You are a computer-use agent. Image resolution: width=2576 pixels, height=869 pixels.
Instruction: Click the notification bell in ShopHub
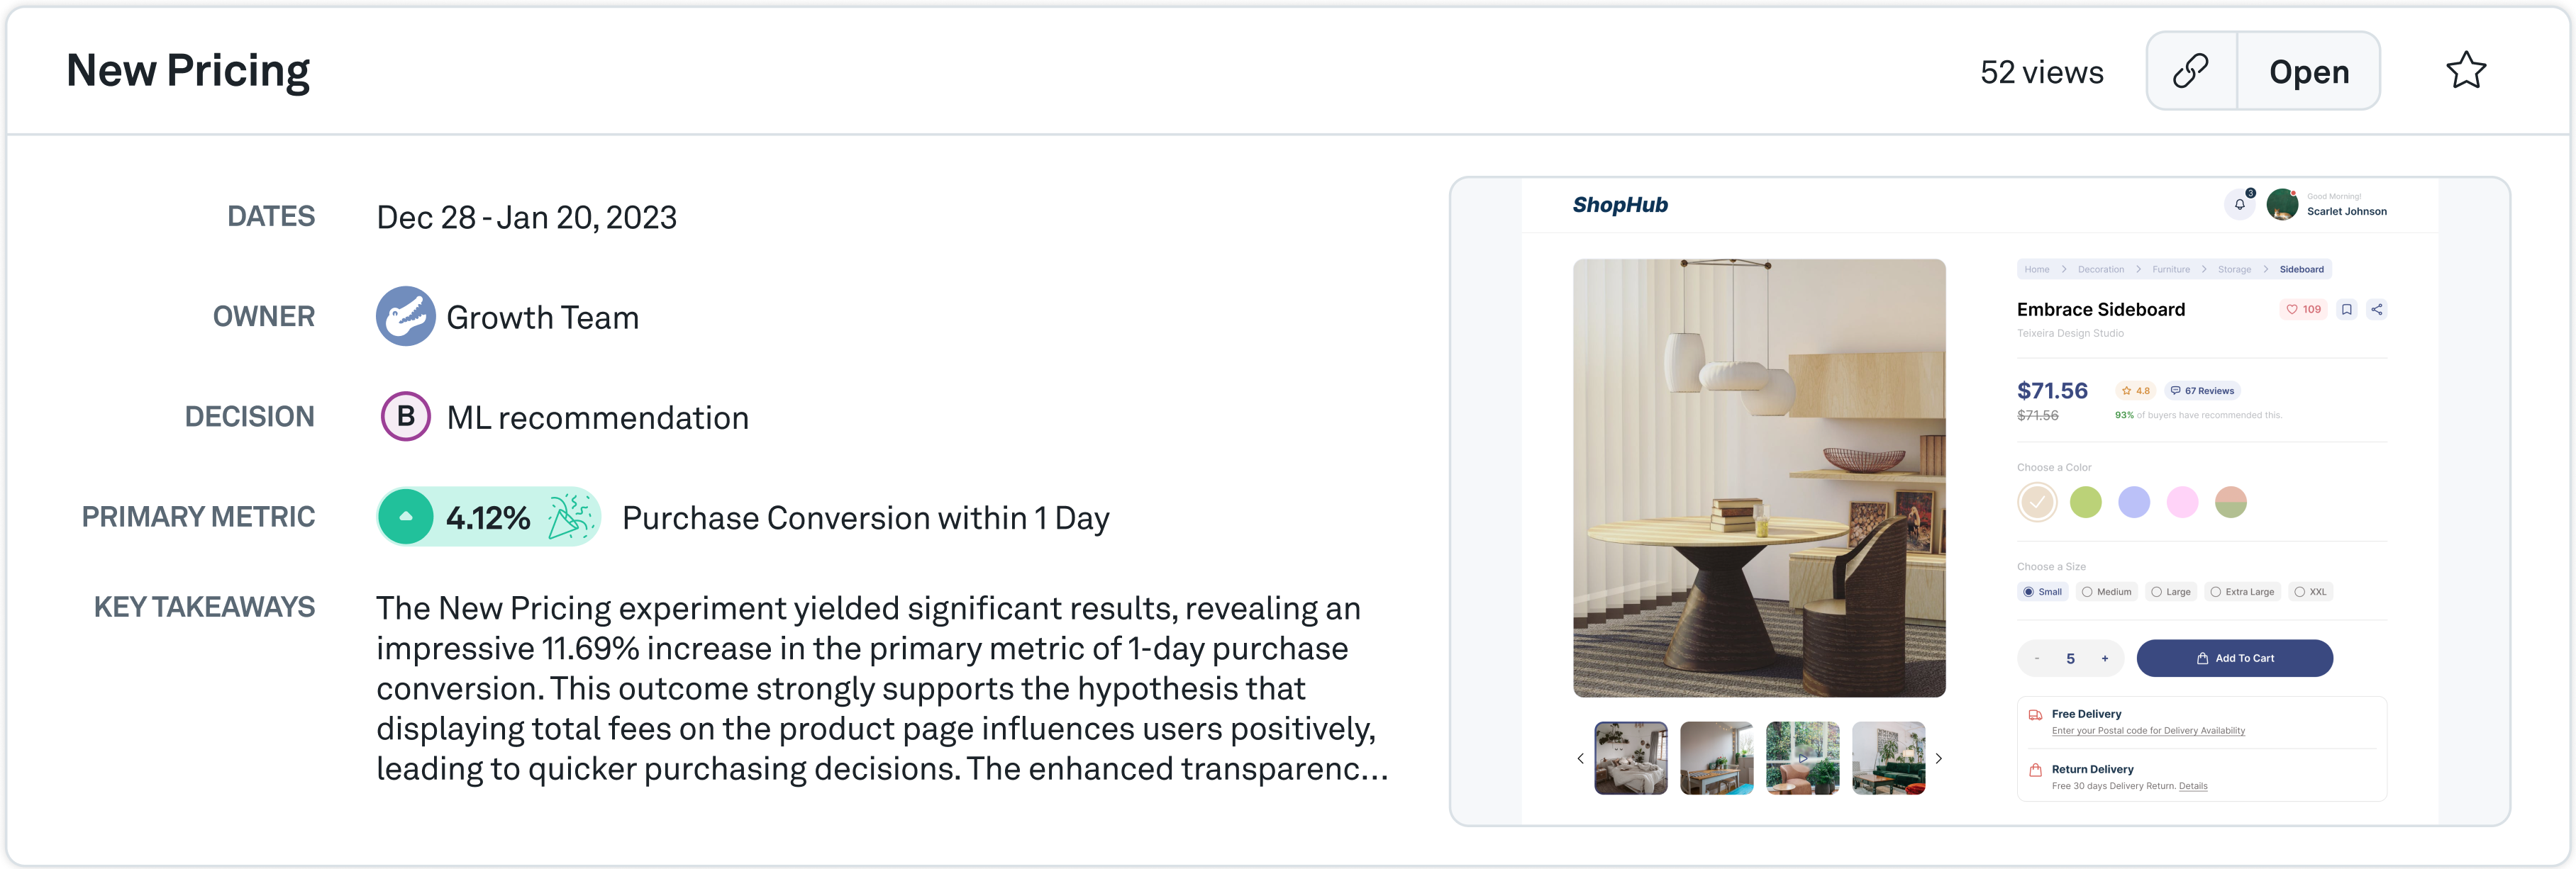(2239, 205)
